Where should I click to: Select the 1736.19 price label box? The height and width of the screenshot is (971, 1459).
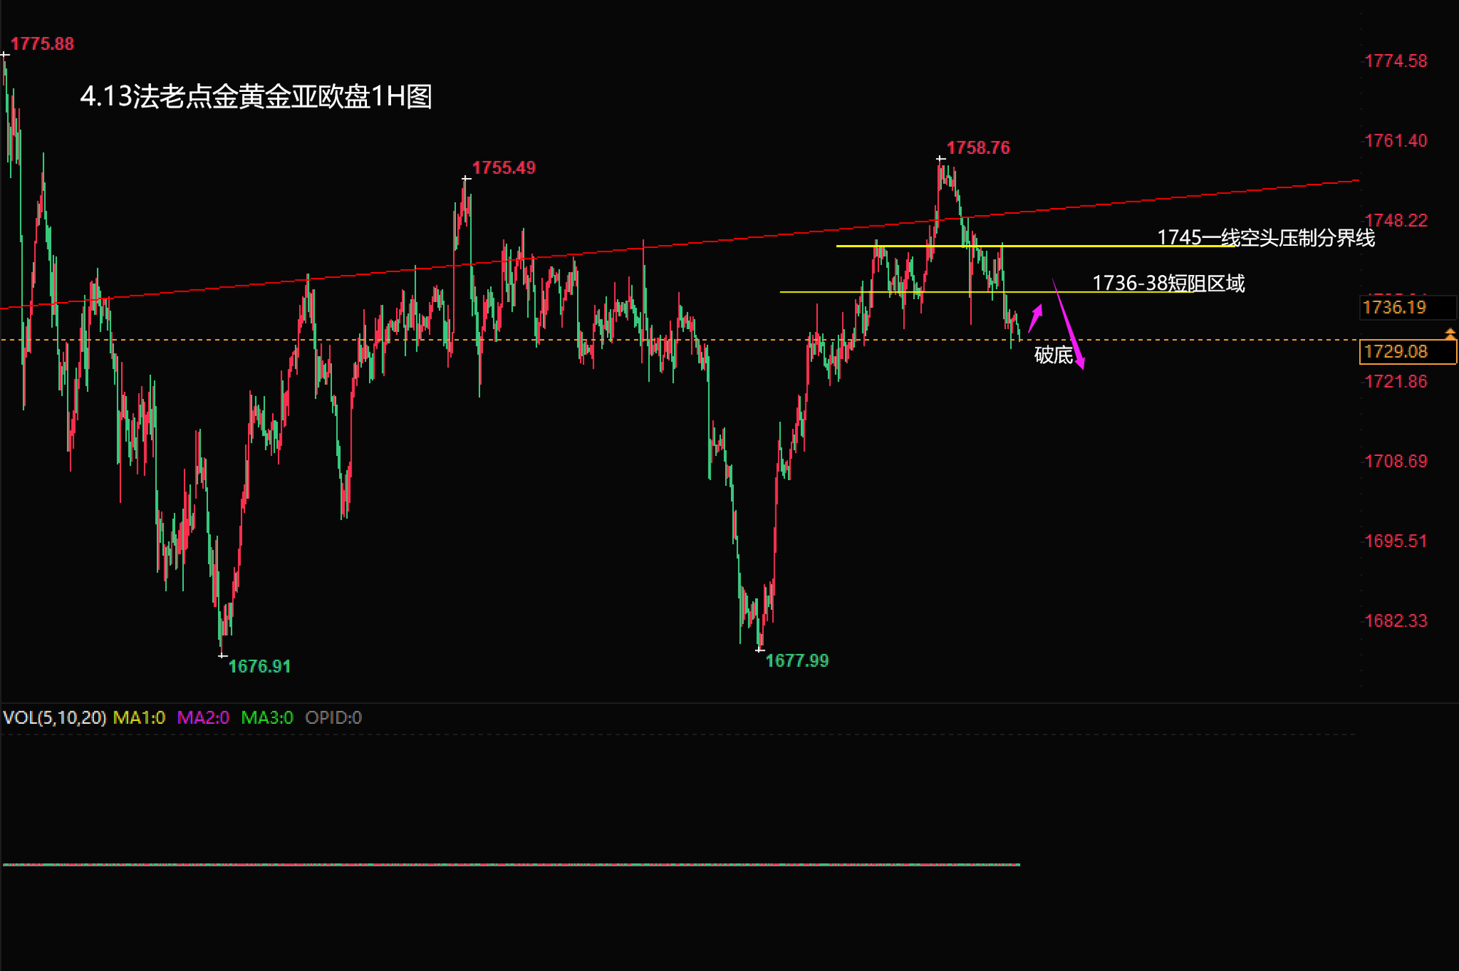coord(1406,307)
